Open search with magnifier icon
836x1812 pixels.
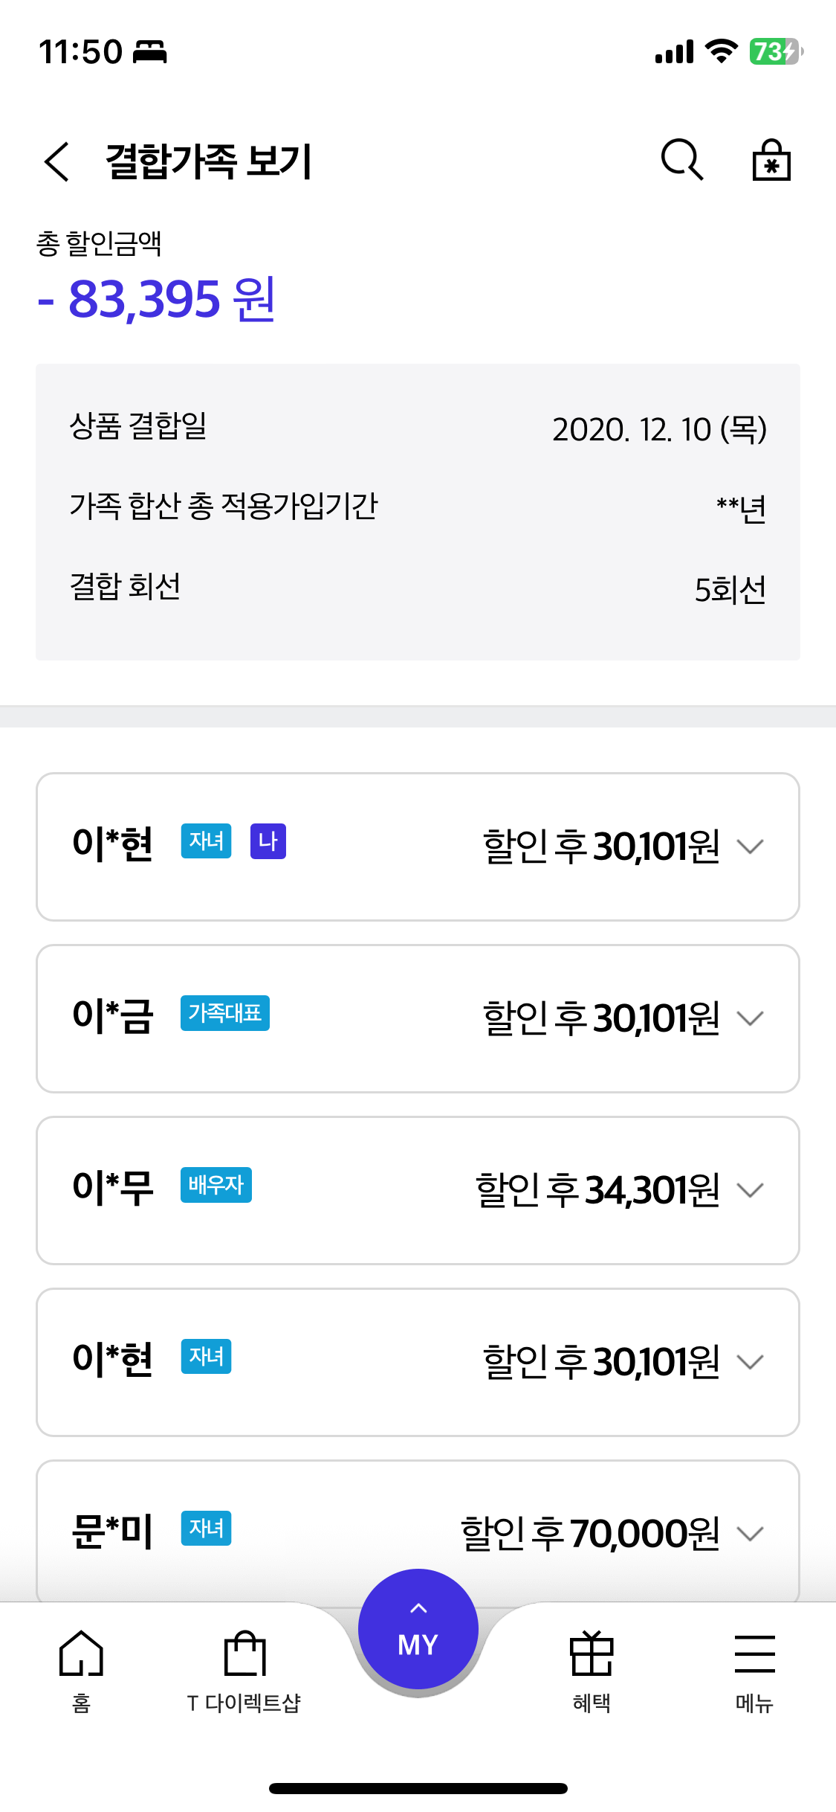[681, 160]
